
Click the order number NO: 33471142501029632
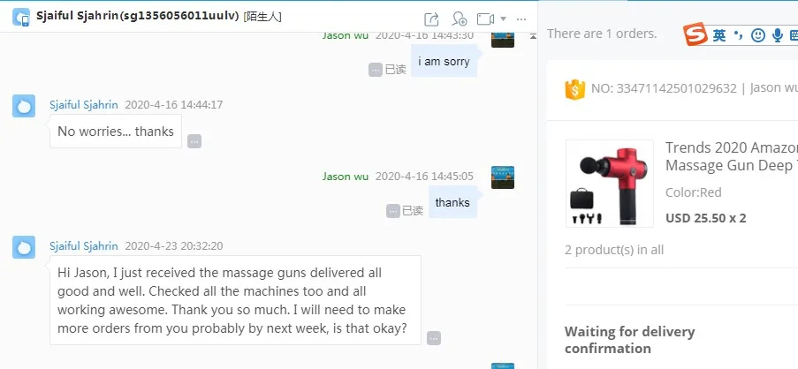click(663, 88)
